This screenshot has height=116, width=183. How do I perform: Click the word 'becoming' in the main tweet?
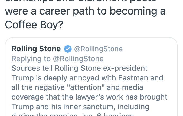[x=133, y=11]
